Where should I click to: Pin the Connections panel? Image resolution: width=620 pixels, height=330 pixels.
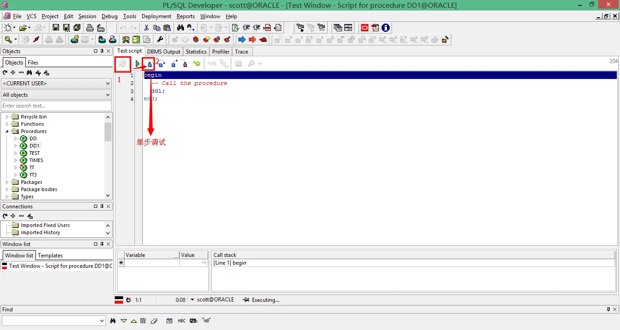(x=102, y=207)
